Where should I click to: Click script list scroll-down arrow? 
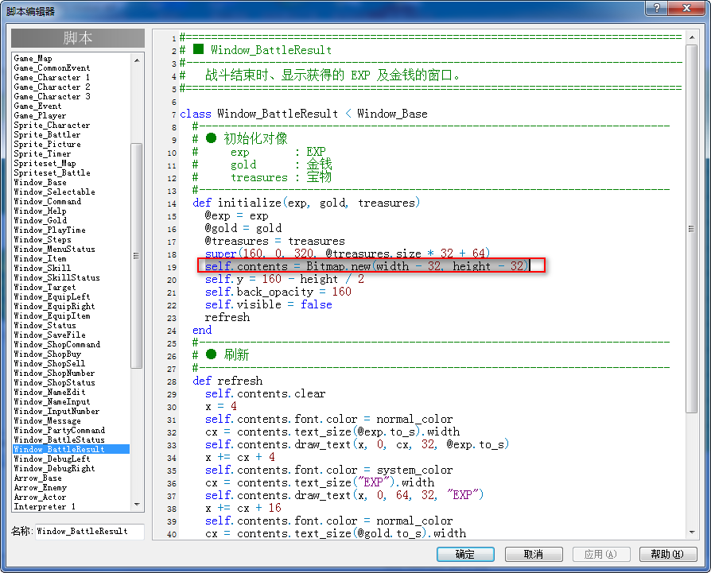(137, 505)
